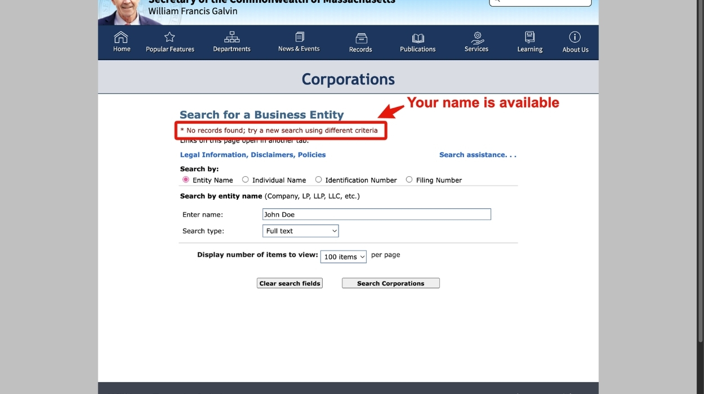Select the Identification Number radio button
This screenshot has width=704, height=394.
point(319,180)
